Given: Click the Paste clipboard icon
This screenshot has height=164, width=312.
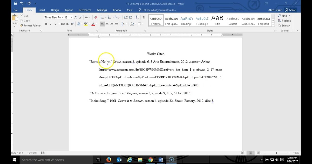Looking at the screenshot, I should click(15, 18).
